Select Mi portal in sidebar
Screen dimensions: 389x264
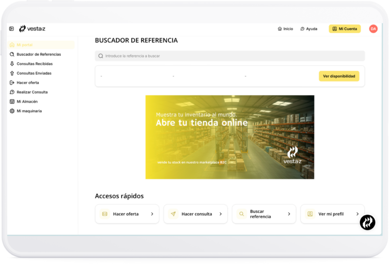[x=24, y=45]
